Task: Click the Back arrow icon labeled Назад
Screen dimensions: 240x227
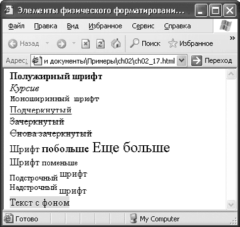Action: click(13, 43)
